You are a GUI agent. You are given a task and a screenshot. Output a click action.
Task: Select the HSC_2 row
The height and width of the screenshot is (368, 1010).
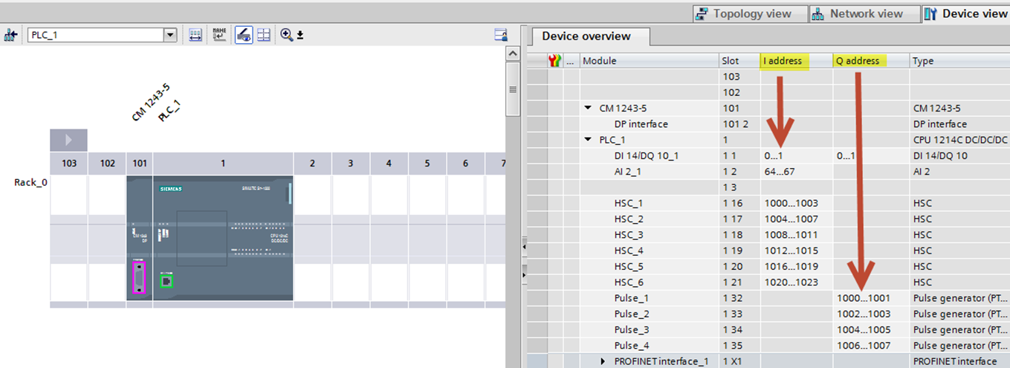pyautogui.click(x=768, y=219)
